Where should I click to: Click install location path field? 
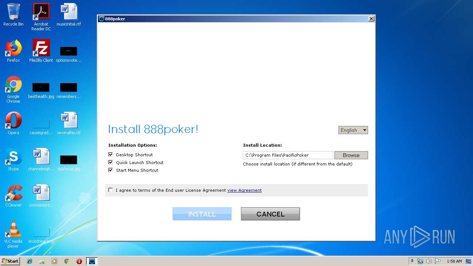[288, 155]
